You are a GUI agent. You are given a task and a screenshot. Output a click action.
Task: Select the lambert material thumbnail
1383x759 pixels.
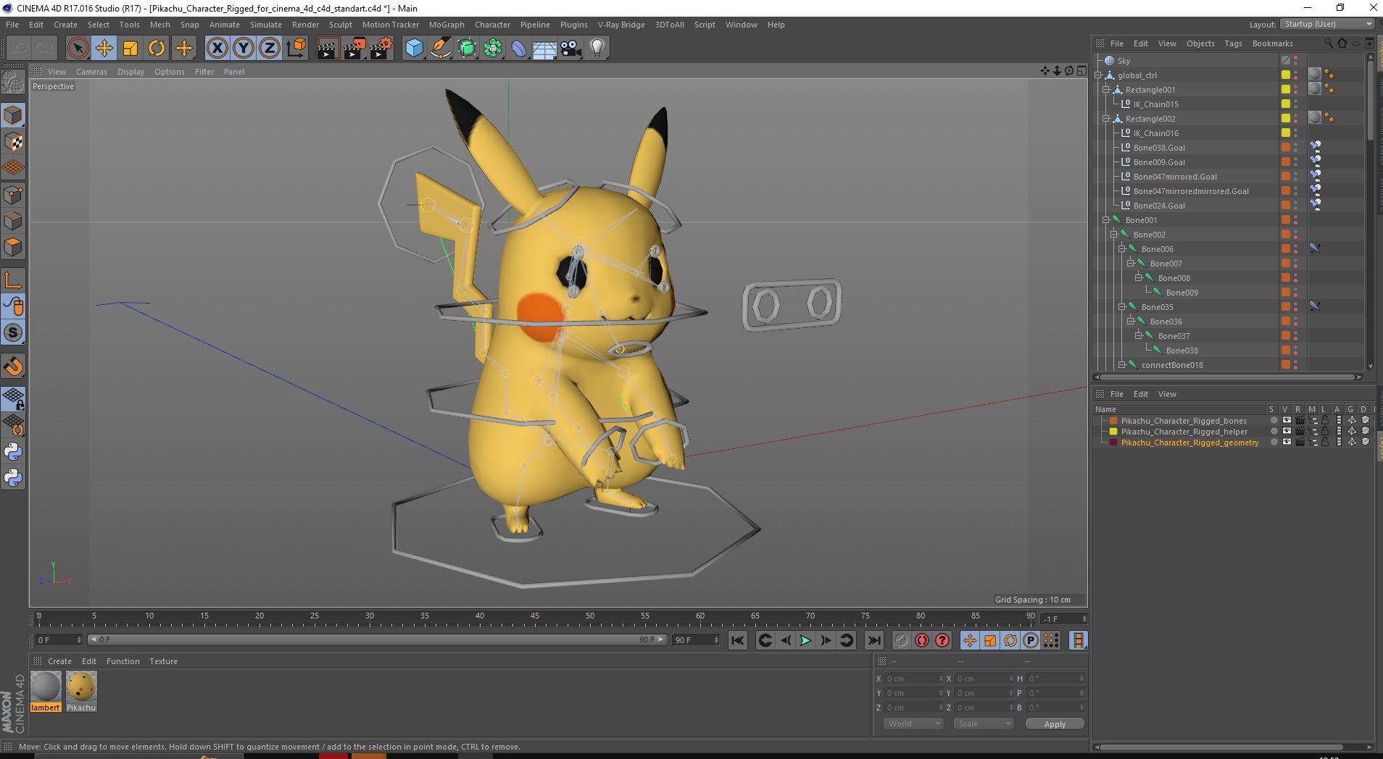46,687
